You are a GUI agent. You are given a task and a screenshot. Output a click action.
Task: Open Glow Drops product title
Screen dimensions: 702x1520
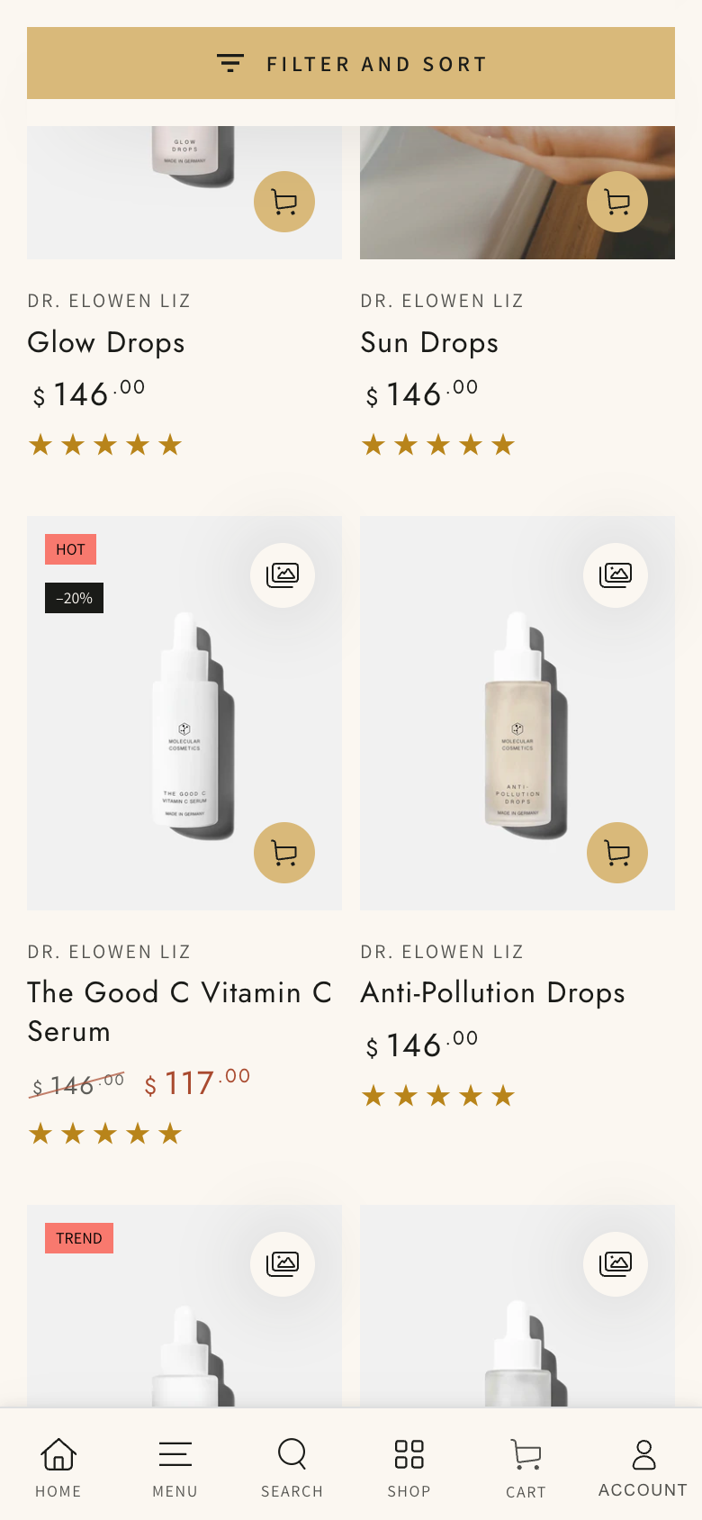[x=106, y=343]
